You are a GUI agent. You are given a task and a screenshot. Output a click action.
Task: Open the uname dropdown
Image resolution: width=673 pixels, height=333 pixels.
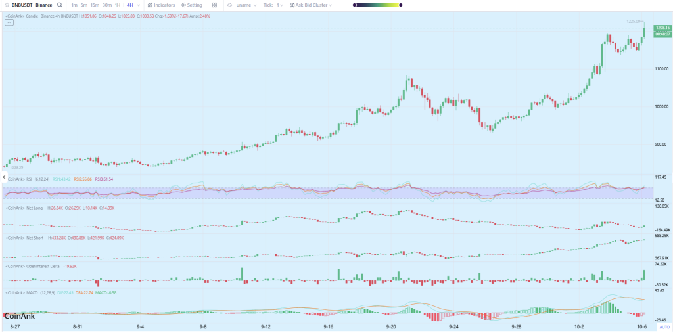(244, 5)
